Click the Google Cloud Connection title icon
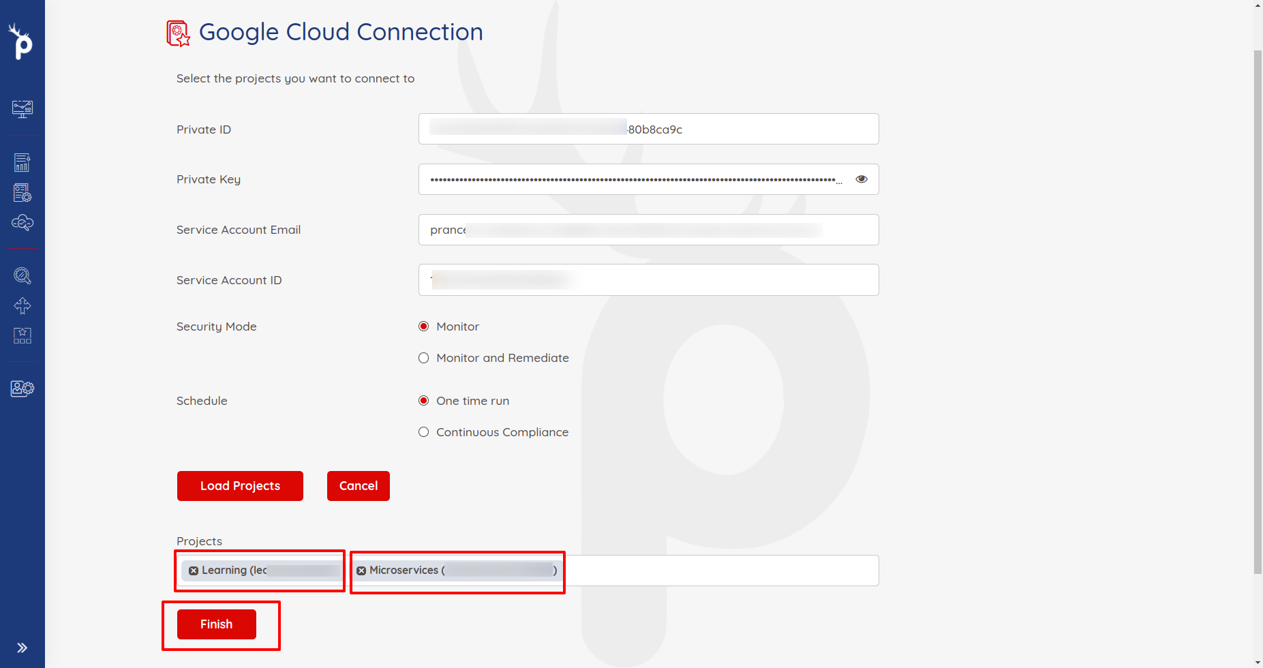The width and height of the screenshot is (1263, 668). pyautogui.click(x=179, y=33)
